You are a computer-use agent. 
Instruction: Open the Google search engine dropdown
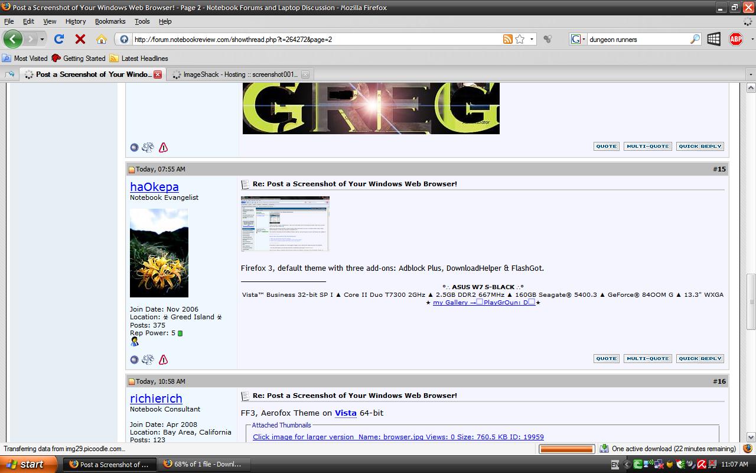(x=578, y=39)
